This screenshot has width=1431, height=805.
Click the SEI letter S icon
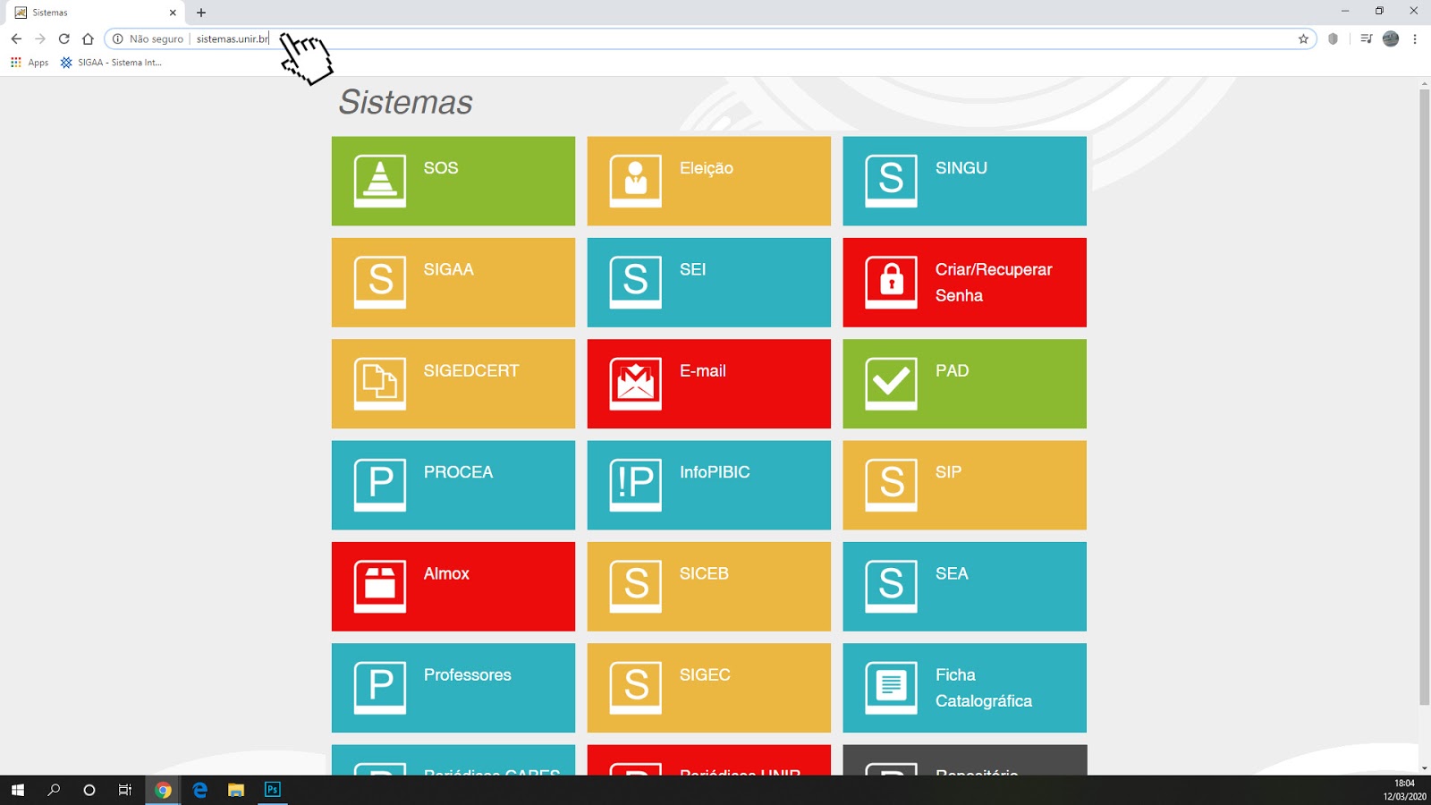coord(636,283)
